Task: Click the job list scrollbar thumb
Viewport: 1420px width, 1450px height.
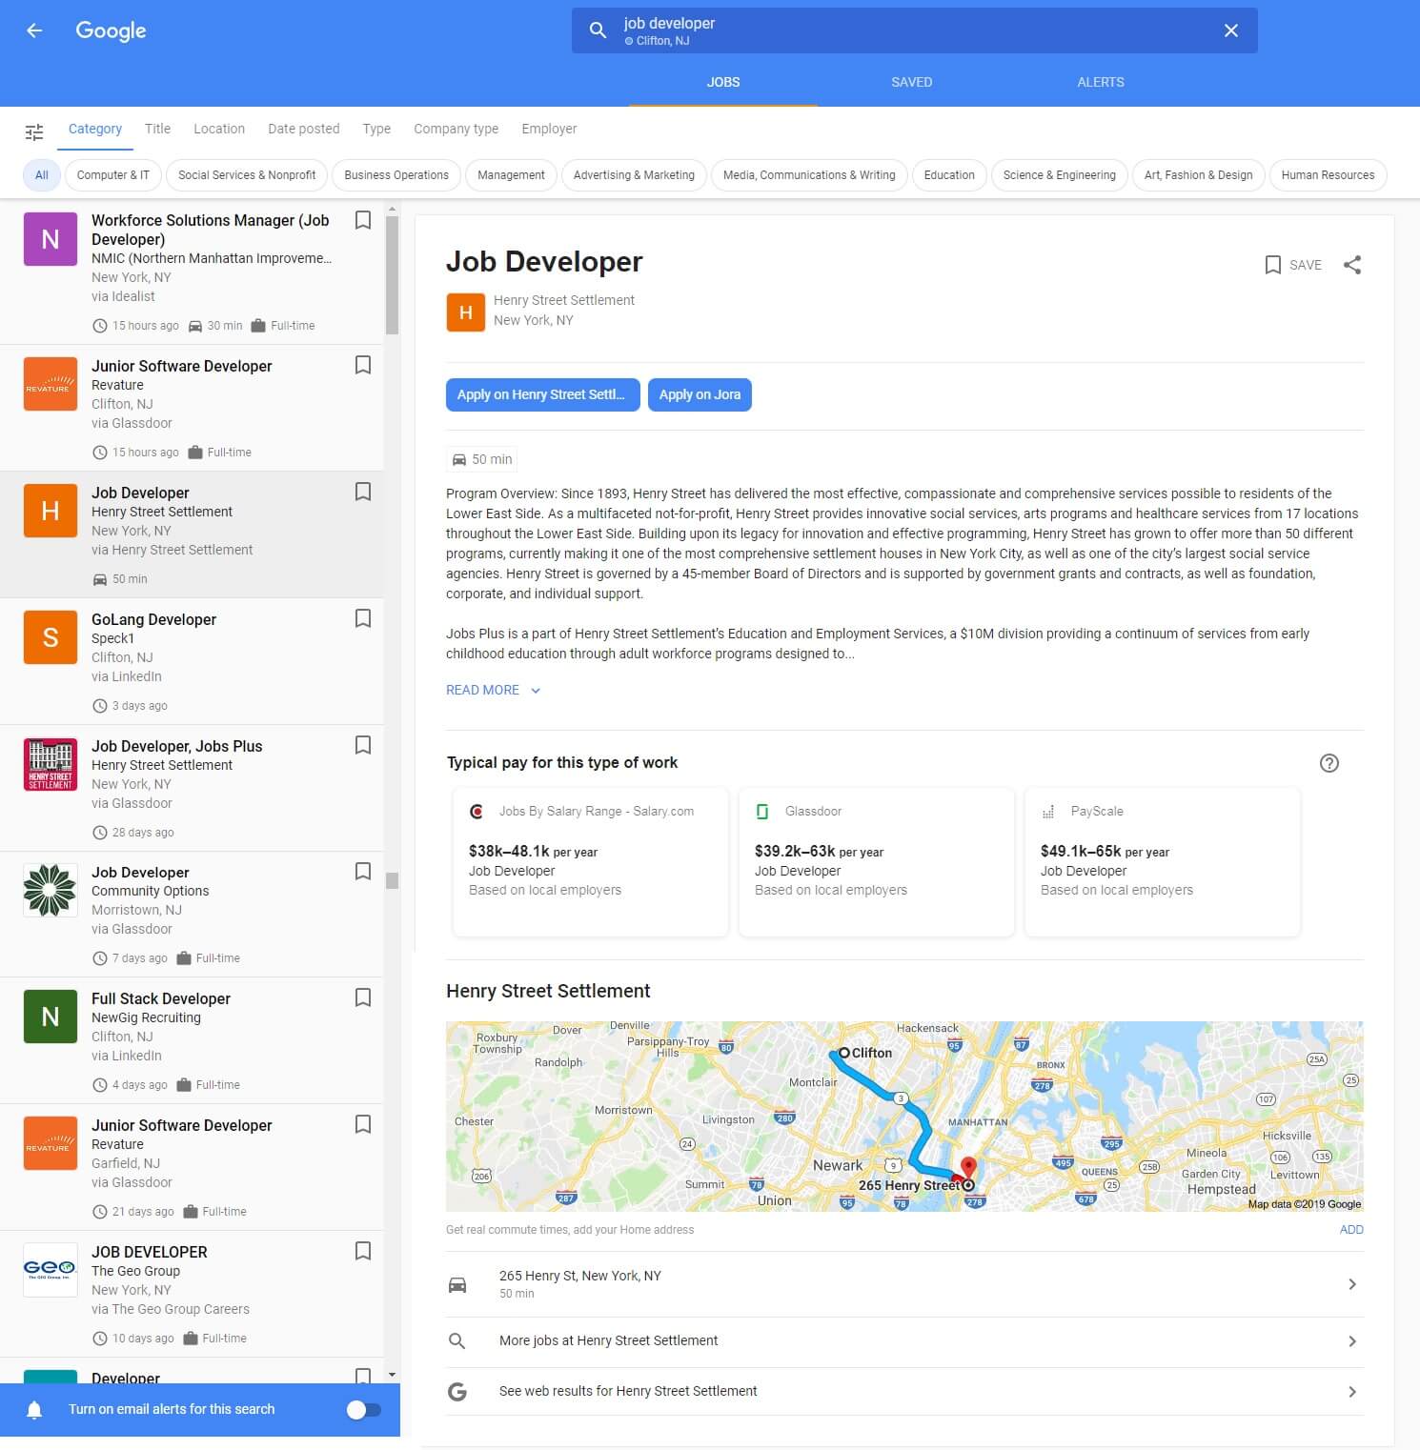Action: [x=392, y=275]
